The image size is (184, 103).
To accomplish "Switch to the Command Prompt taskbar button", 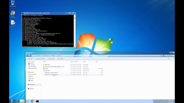I will pos(37,101).
